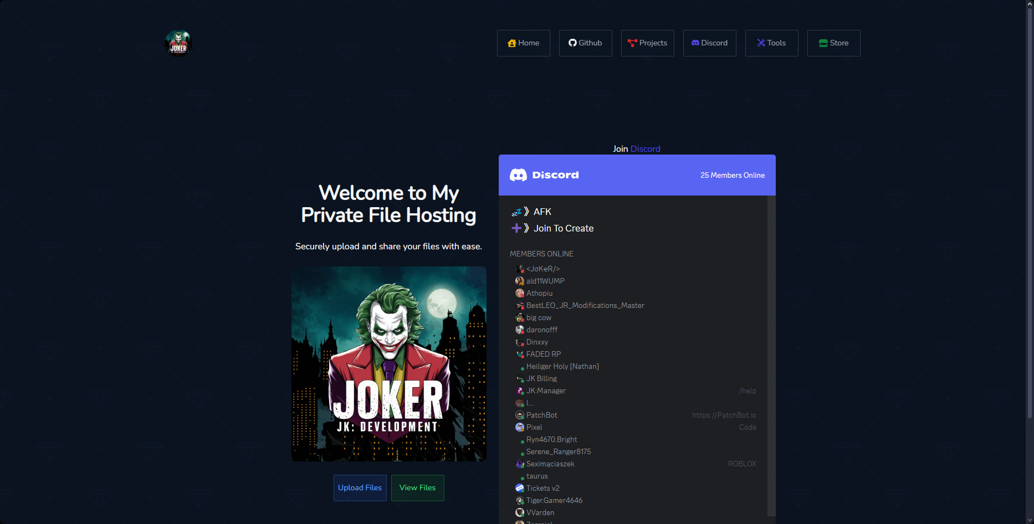Click the Upload Files button
Viewport: 1034px width, 524px height.
[360, 488]
